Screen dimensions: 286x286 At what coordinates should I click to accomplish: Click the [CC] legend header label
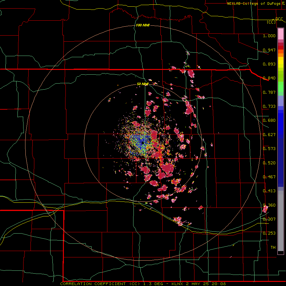click(271, 22)
